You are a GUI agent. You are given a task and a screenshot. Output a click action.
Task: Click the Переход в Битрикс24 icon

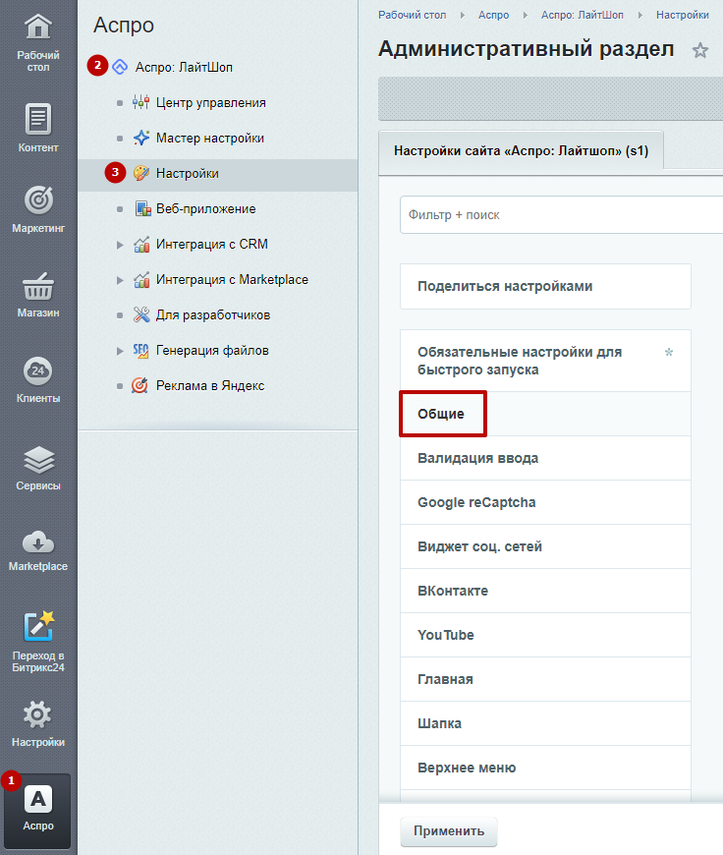tap(38, 626)
